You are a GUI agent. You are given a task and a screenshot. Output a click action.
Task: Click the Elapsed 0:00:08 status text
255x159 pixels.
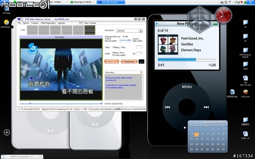(x=49, y=109)
